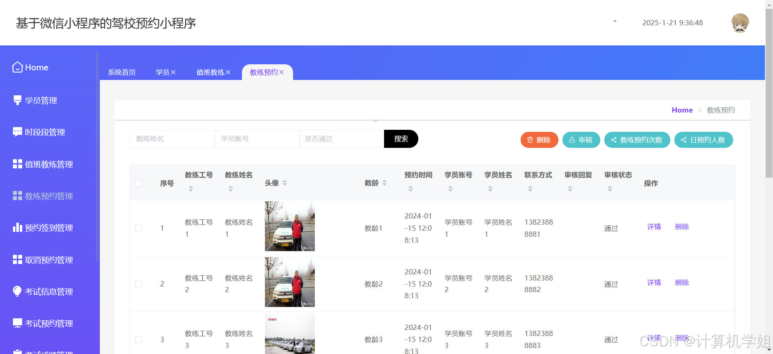
Task: Sort by 学员账号 column arrows
Action: click(451, 188)
